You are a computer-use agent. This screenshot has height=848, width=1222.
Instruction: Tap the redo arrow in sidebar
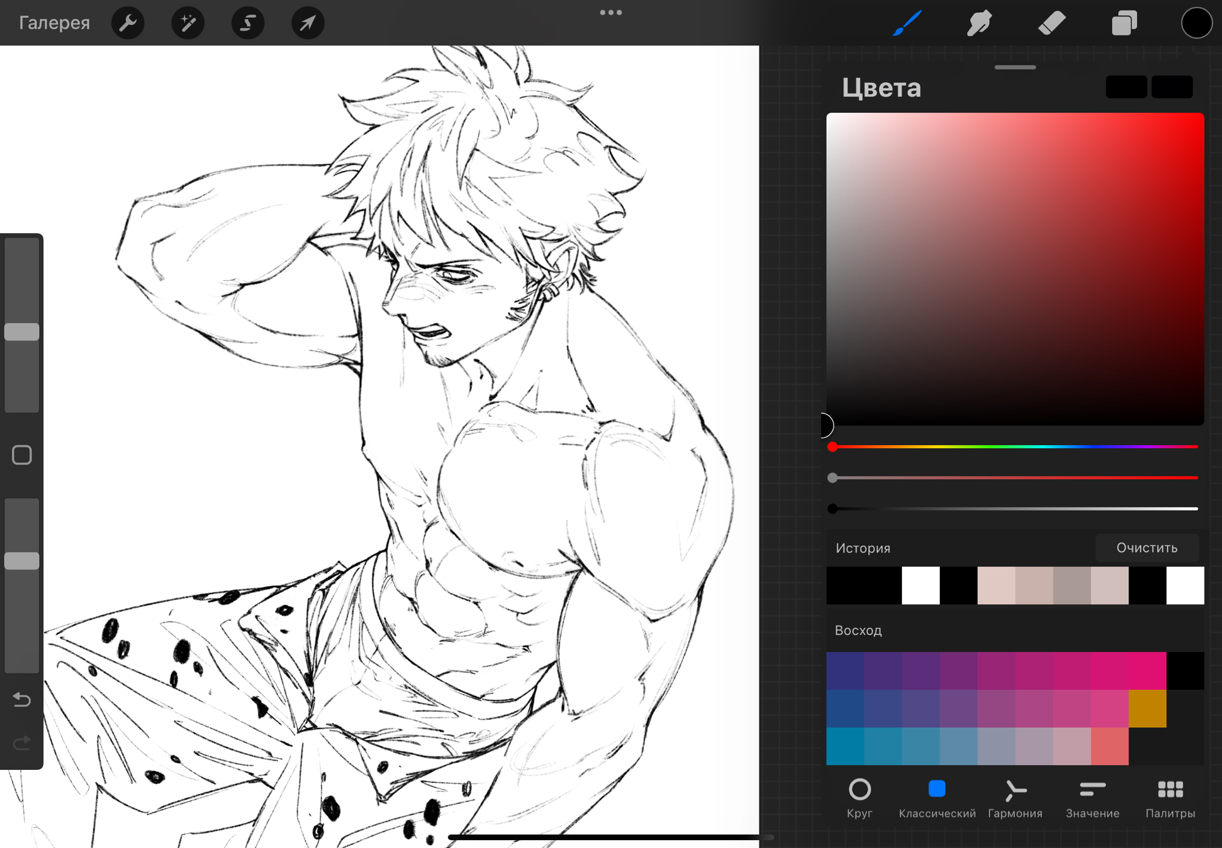22,743
